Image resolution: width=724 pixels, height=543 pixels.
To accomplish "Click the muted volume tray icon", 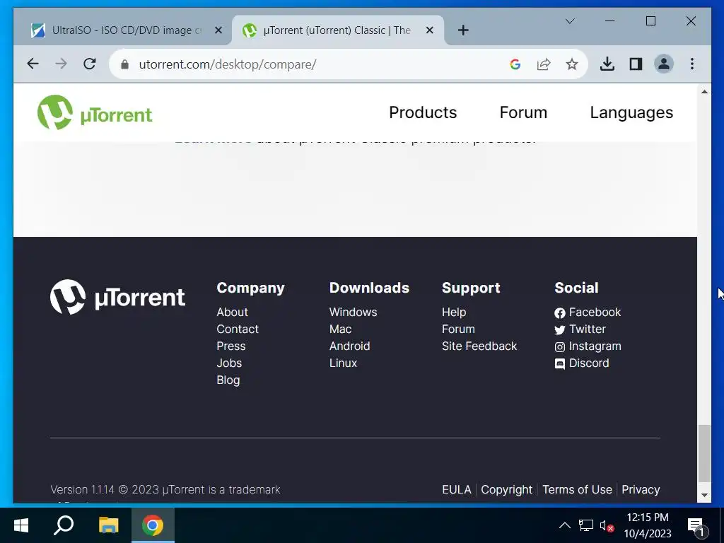I will [x=607, y=525].
